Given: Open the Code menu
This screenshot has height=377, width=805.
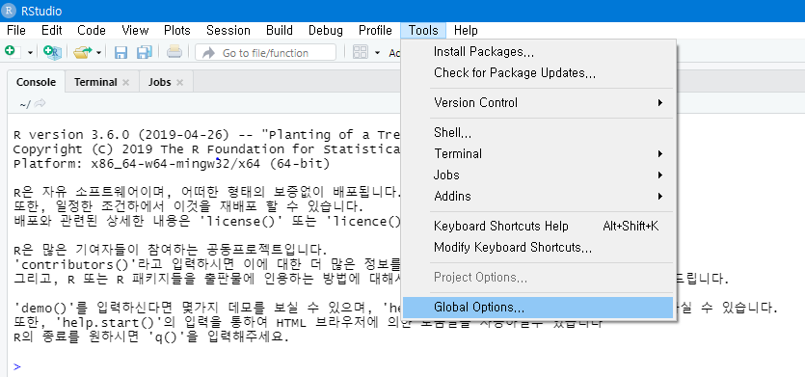Looking at the screenshot, I should tap(92, 30).
